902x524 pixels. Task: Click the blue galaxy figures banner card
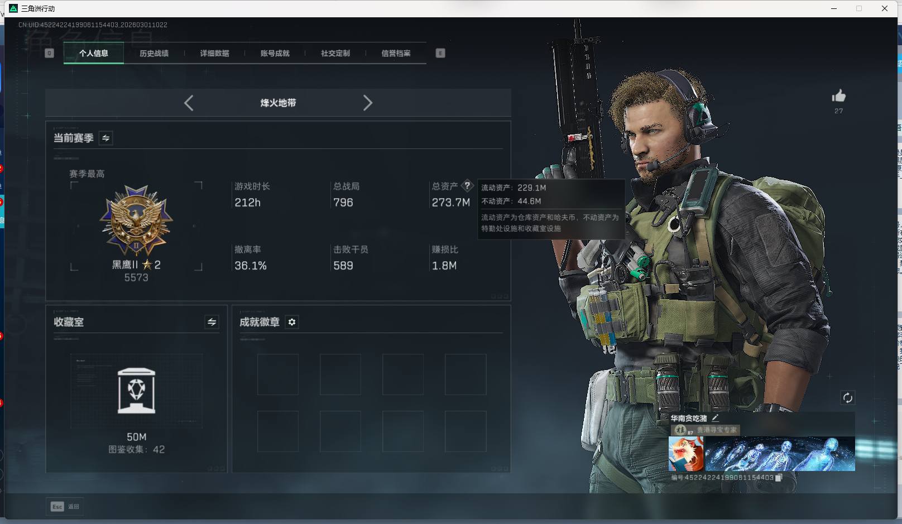point(780,454)
